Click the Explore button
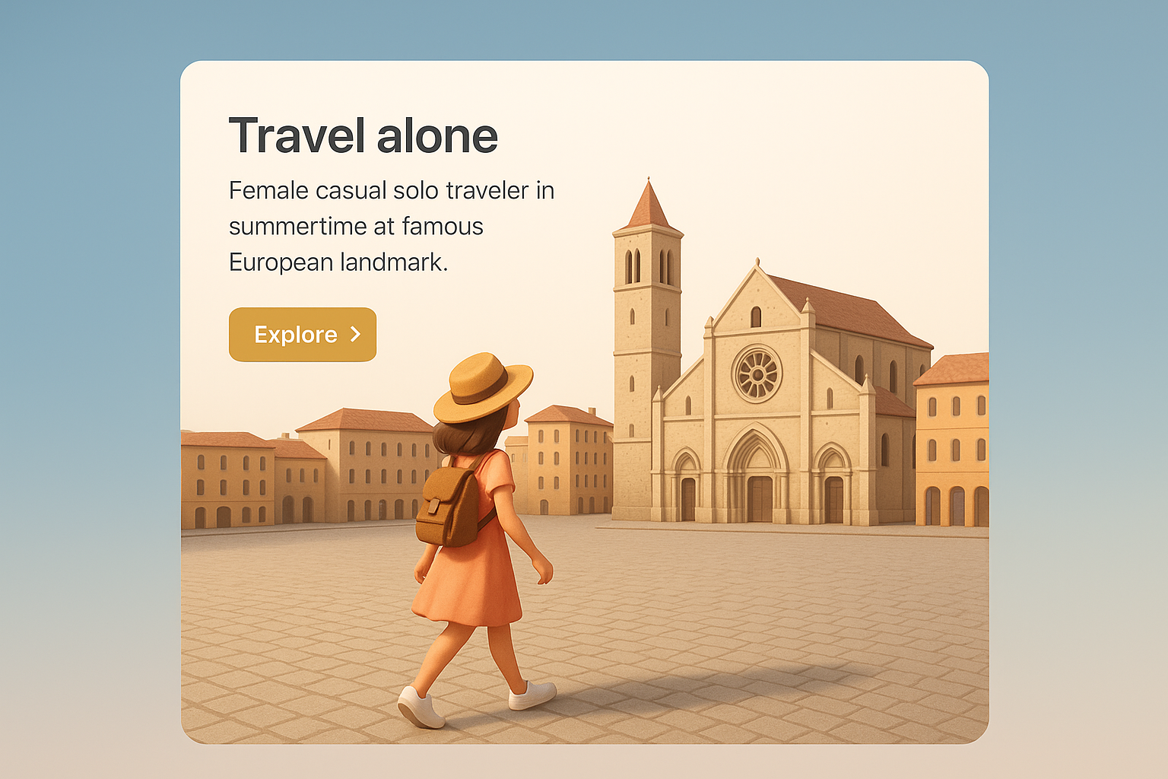1168x779 pixels. (303, 335)
